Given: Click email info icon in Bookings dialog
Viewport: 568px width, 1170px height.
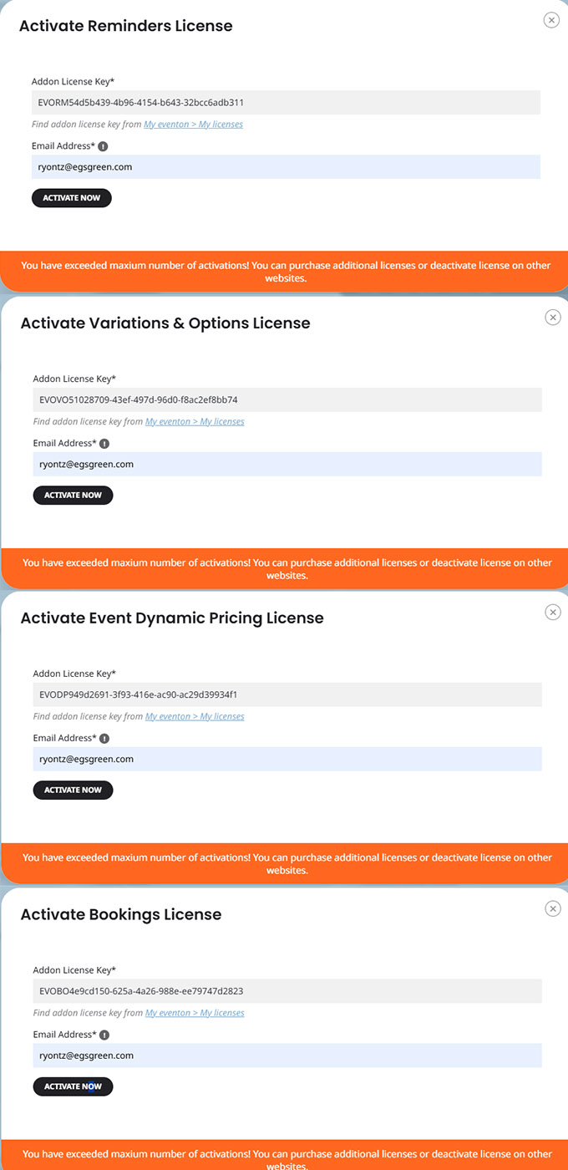Looking at the screenshot, I should pos(104,1035).
